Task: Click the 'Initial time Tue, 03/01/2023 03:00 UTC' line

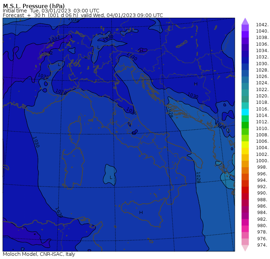Action: (51, 11)
